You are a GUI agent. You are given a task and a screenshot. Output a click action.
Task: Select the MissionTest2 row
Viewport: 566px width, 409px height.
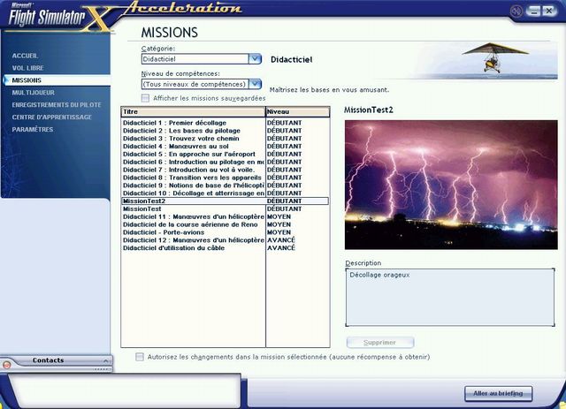(x=226, y=201)
